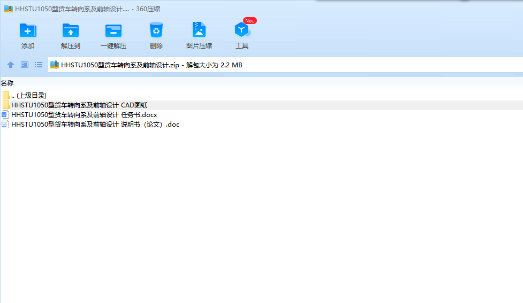Switch to list view icon
Screen dimensions: 523x303
click(39, 65)
